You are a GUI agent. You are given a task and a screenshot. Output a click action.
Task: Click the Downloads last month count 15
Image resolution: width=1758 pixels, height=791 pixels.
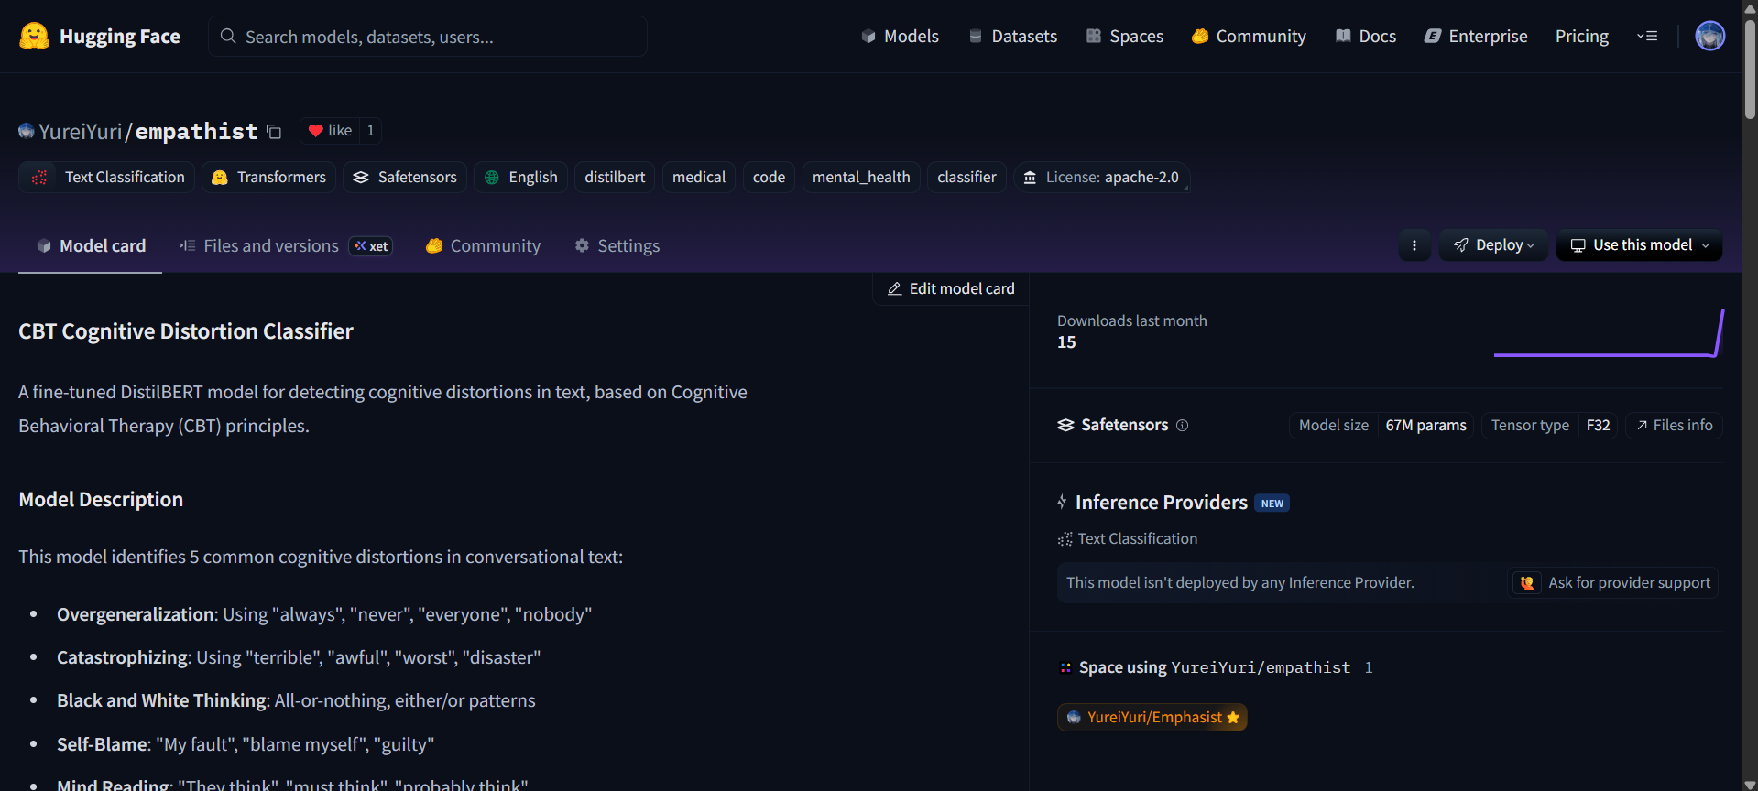pyautogui.click(x=1066, y=342)
